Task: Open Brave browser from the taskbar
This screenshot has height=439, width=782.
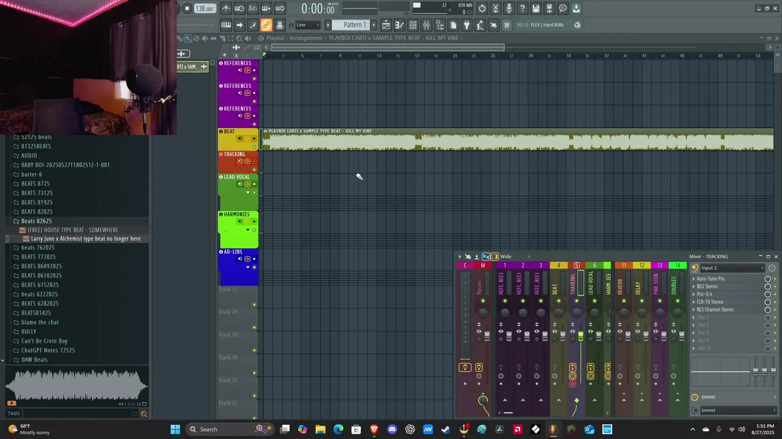Action: tap(374, 429)
